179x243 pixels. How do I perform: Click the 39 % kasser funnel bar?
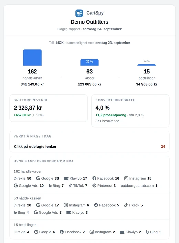[89, 63]
